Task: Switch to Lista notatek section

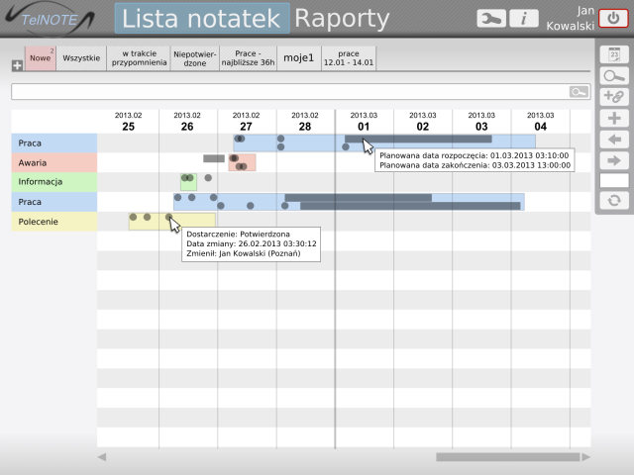Action: pos(202,19)
